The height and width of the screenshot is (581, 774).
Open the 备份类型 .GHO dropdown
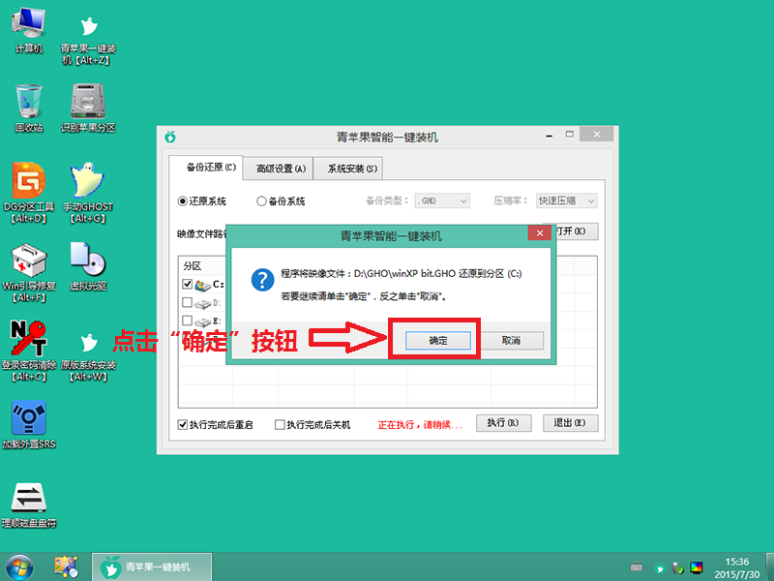click(441, 199)
